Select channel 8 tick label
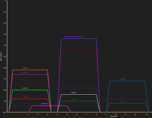152x118 pixels. coord(96,115)
